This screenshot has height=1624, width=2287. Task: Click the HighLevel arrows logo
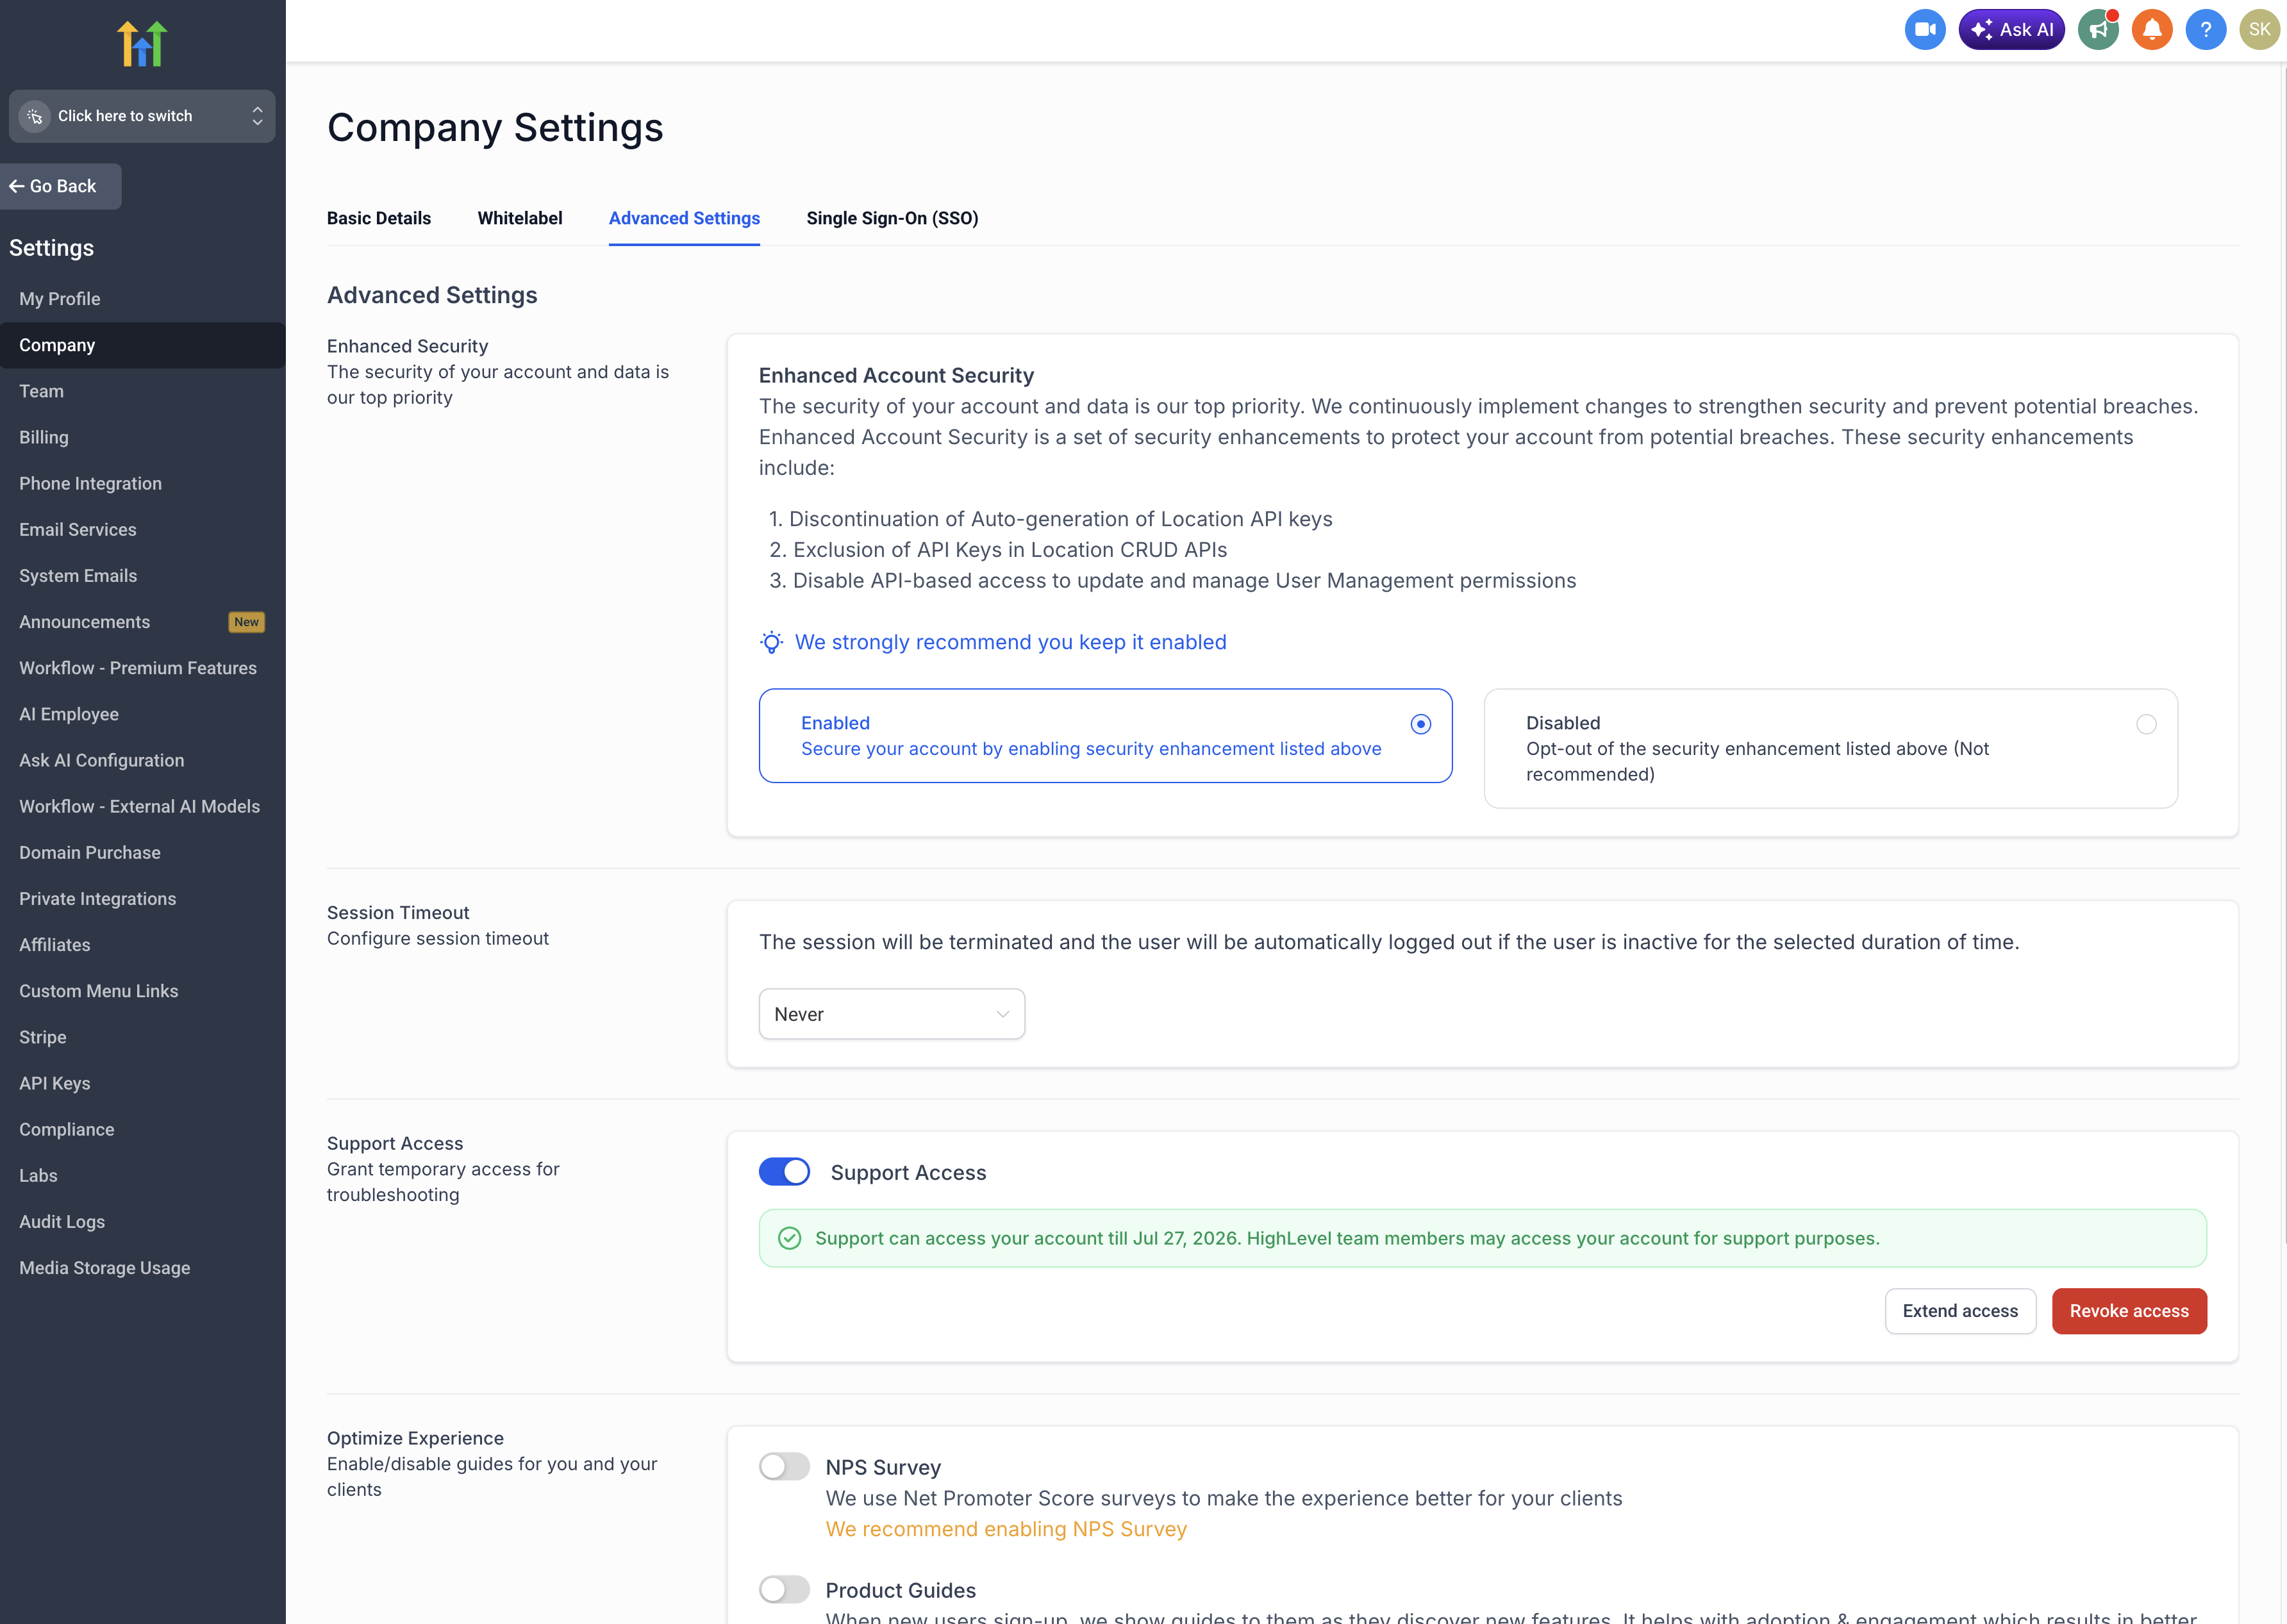coord(142,44)
